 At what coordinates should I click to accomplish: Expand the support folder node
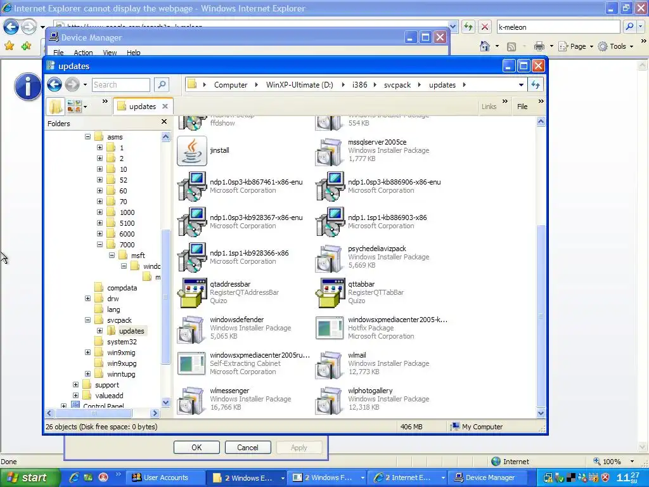[x=76, y=384]
